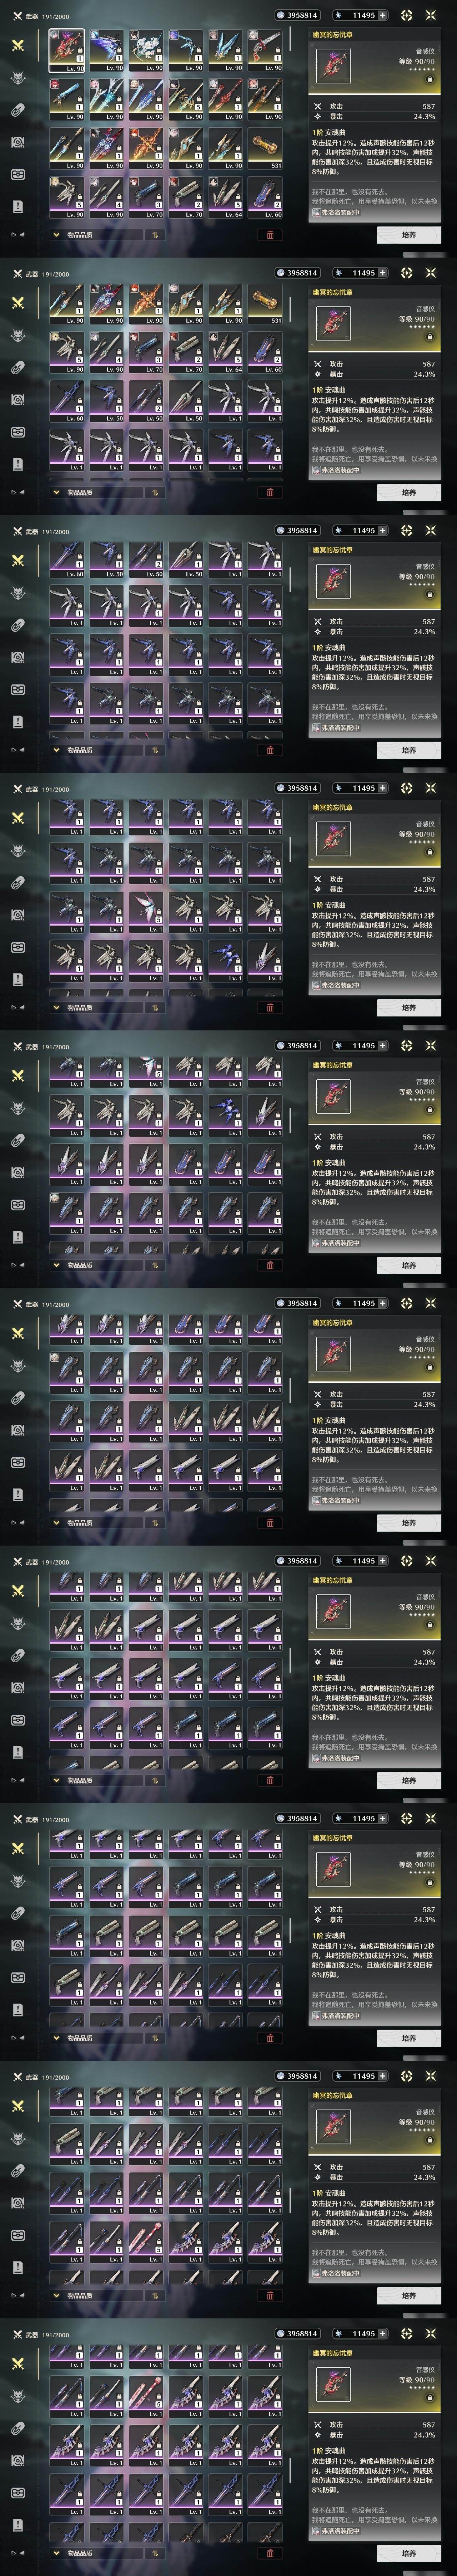Toggle the sort order button beside 物品品质 in the top capture
The height and width of the screenshot is (2576, 457).
[x=155, y=235]
